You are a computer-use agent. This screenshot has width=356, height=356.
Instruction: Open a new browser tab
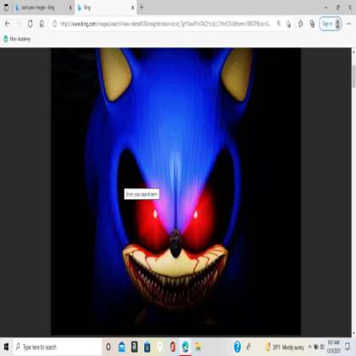(x=142, y=8)
